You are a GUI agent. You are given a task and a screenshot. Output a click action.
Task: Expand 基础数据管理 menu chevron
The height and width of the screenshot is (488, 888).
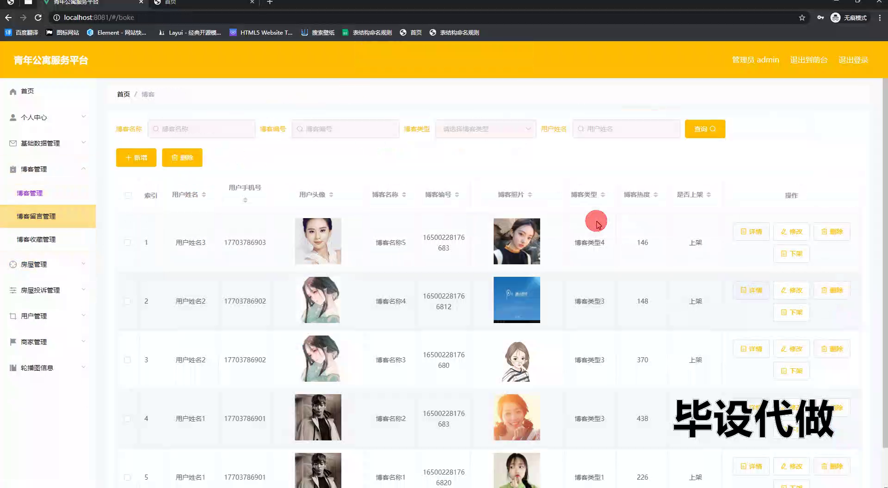coord(84,142)
